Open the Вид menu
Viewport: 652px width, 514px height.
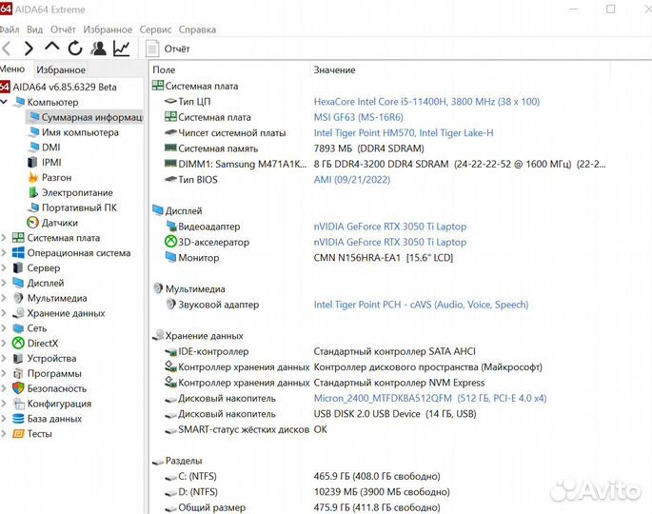(x=35, y=30)
